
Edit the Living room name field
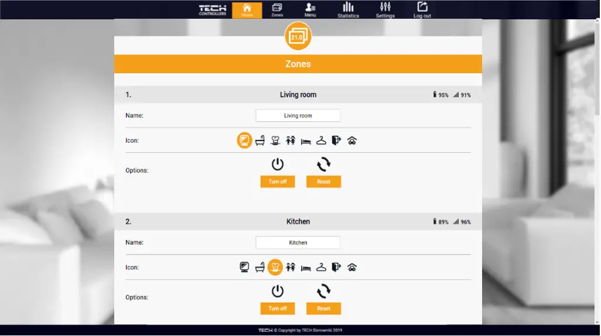coord(298,115)
